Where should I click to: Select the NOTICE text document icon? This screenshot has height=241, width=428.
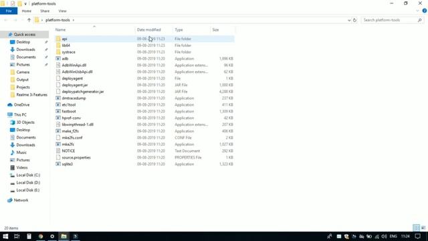click(x=58, y=151)
